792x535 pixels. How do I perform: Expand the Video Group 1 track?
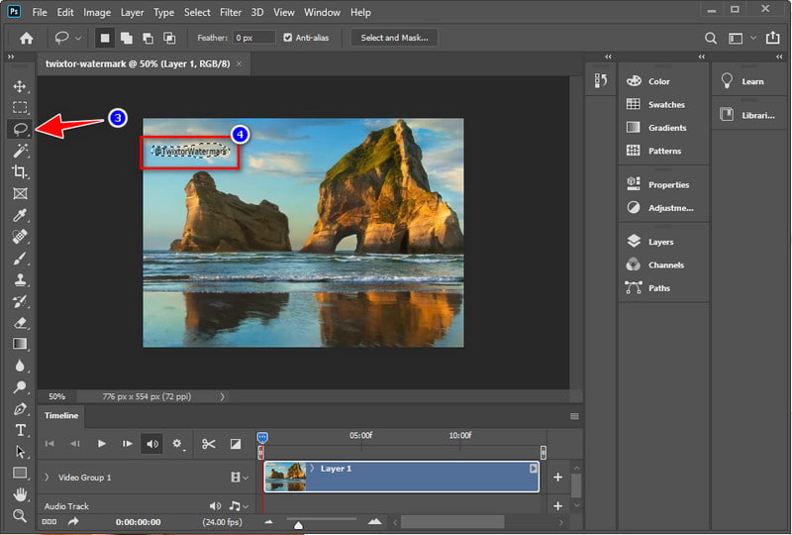point(47,477)
